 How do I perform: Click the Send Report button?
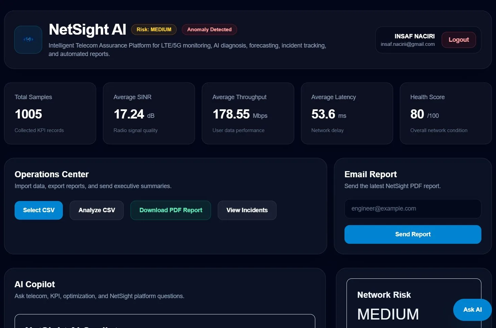point(413,234)
